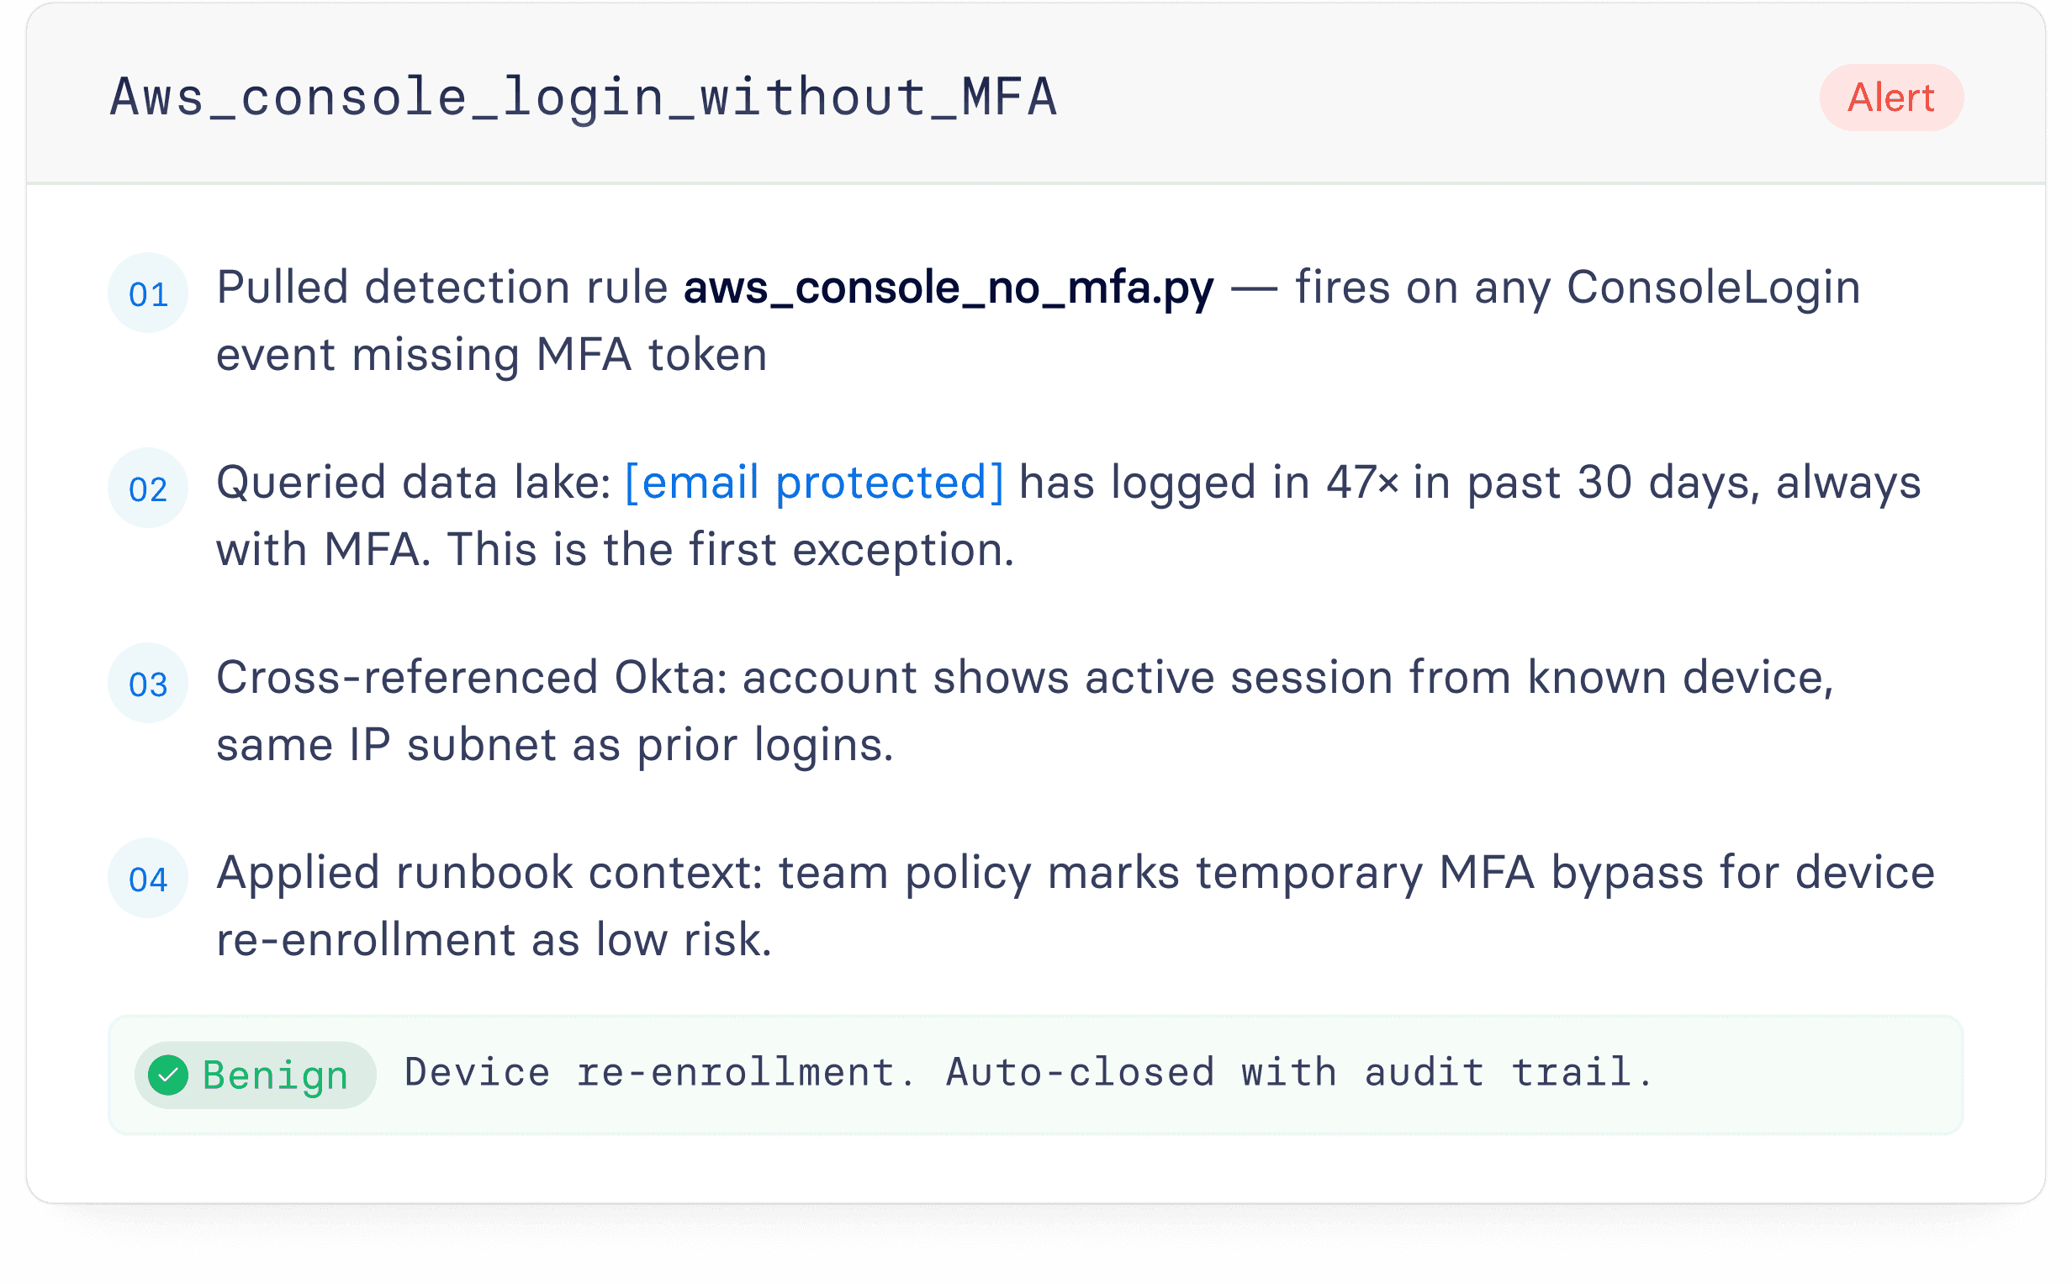Screen dimensions: 2072x1284
Task: Open the [email protected] link
Action: (814, 483)
